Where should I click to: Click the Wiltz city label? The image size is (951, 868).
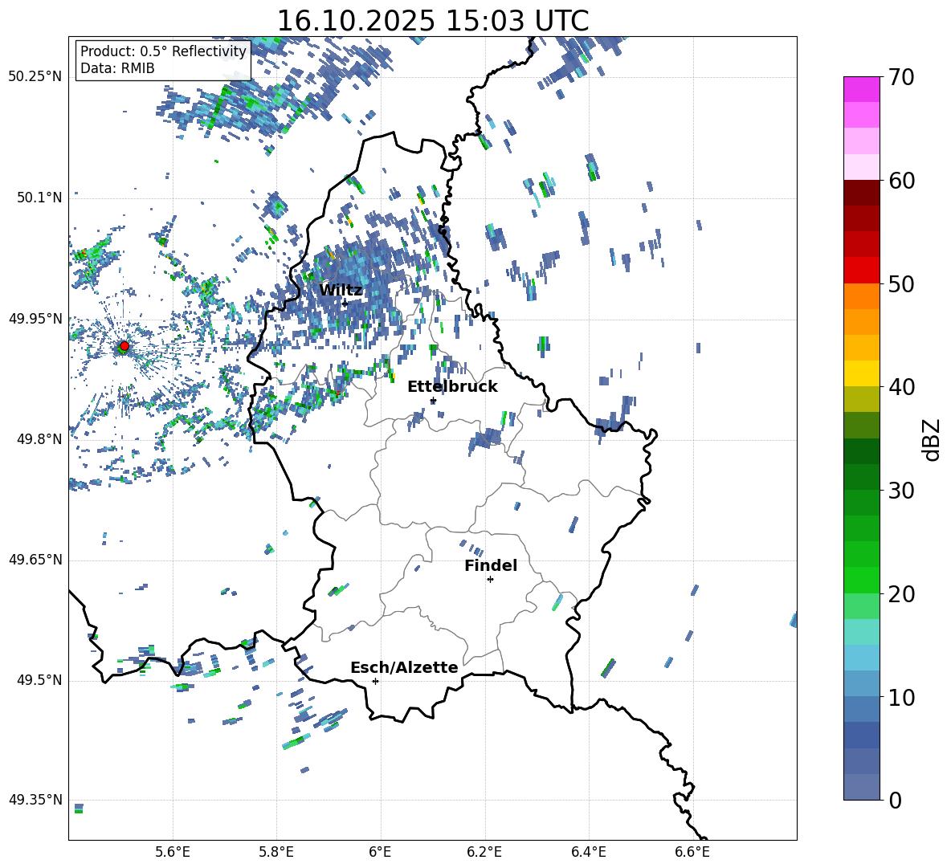click(x=341, y=290)
